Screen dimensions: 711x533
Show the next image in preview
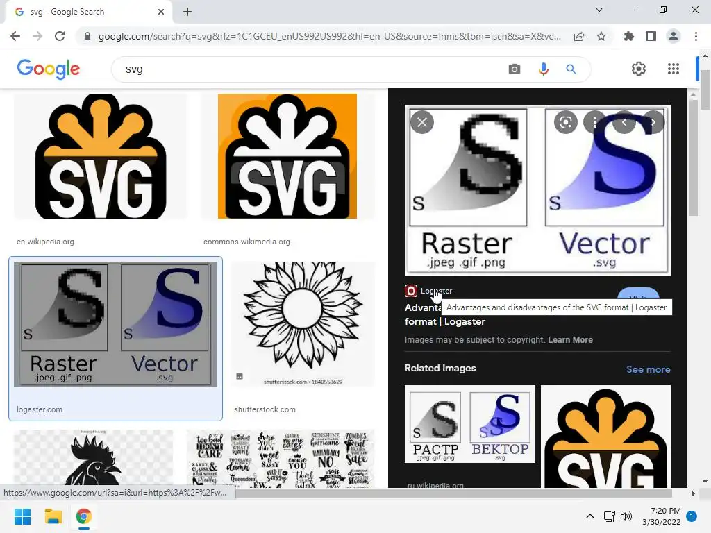(x=653, y=122)
